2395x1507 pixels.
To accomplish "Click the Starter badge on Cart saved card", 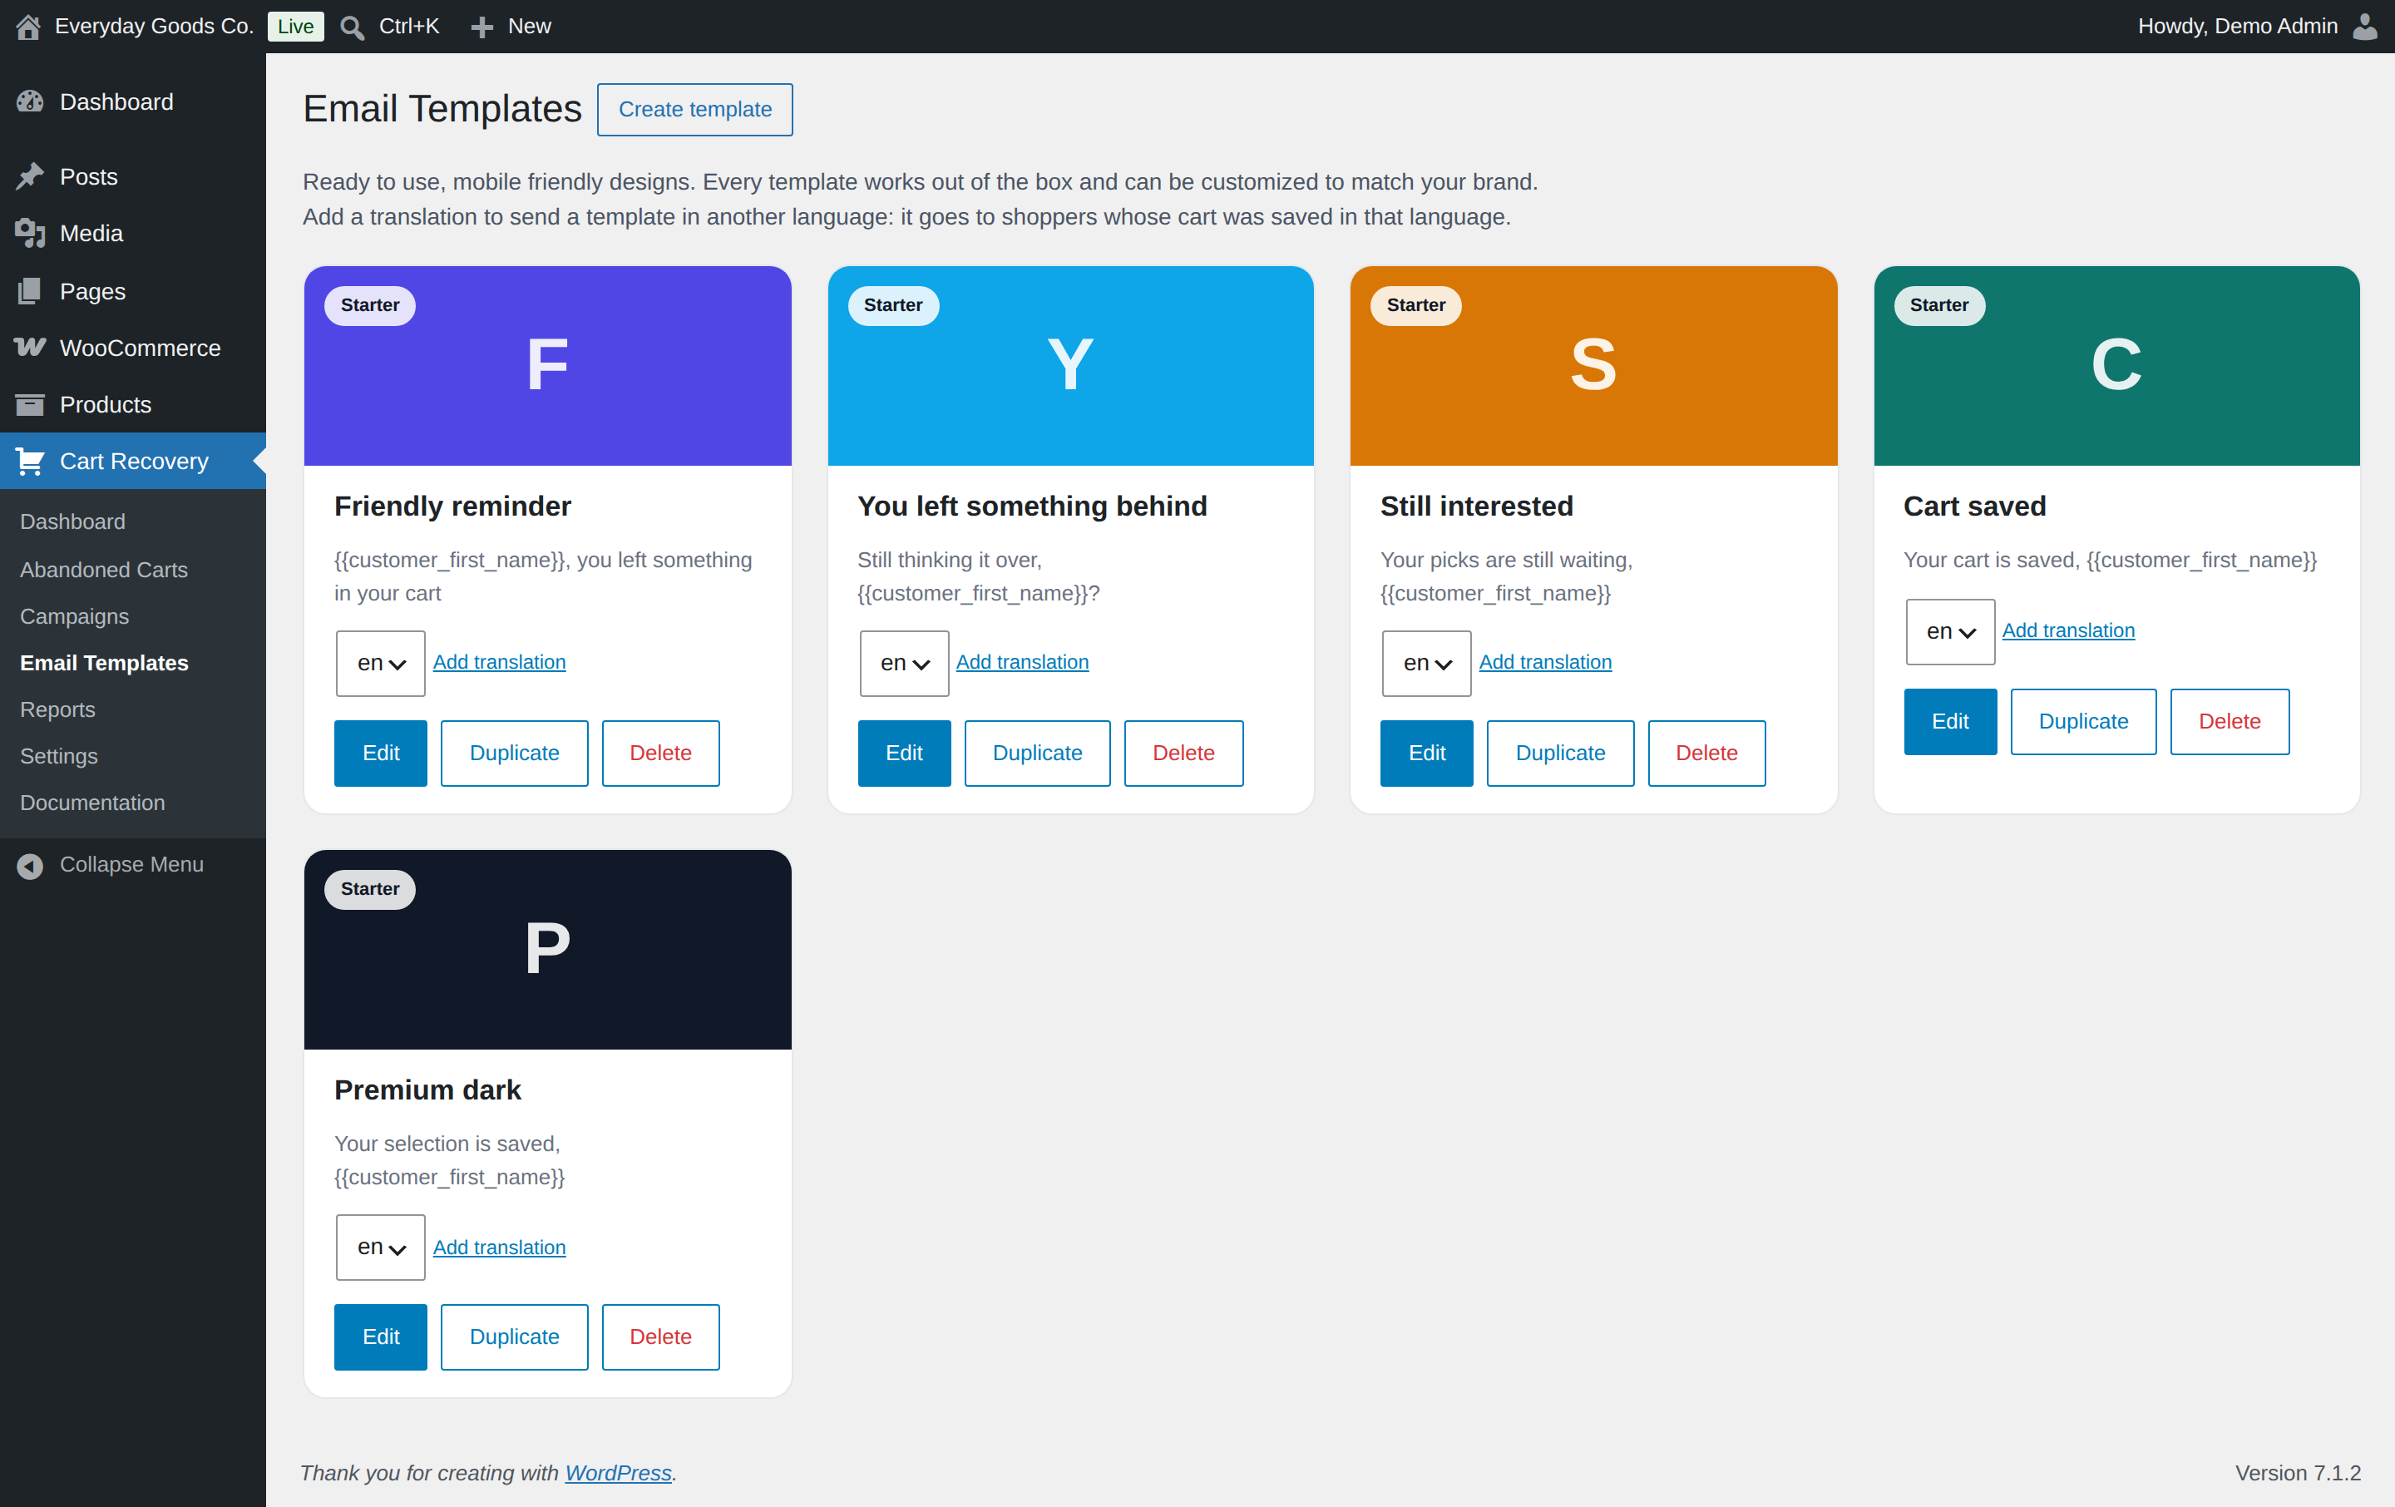I will [1938, 304].
